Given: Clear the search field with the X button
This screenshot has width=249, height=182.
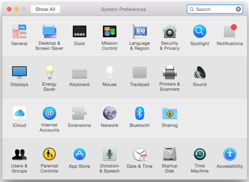Looking at the screenshot, I should click(x=238, y=9).
